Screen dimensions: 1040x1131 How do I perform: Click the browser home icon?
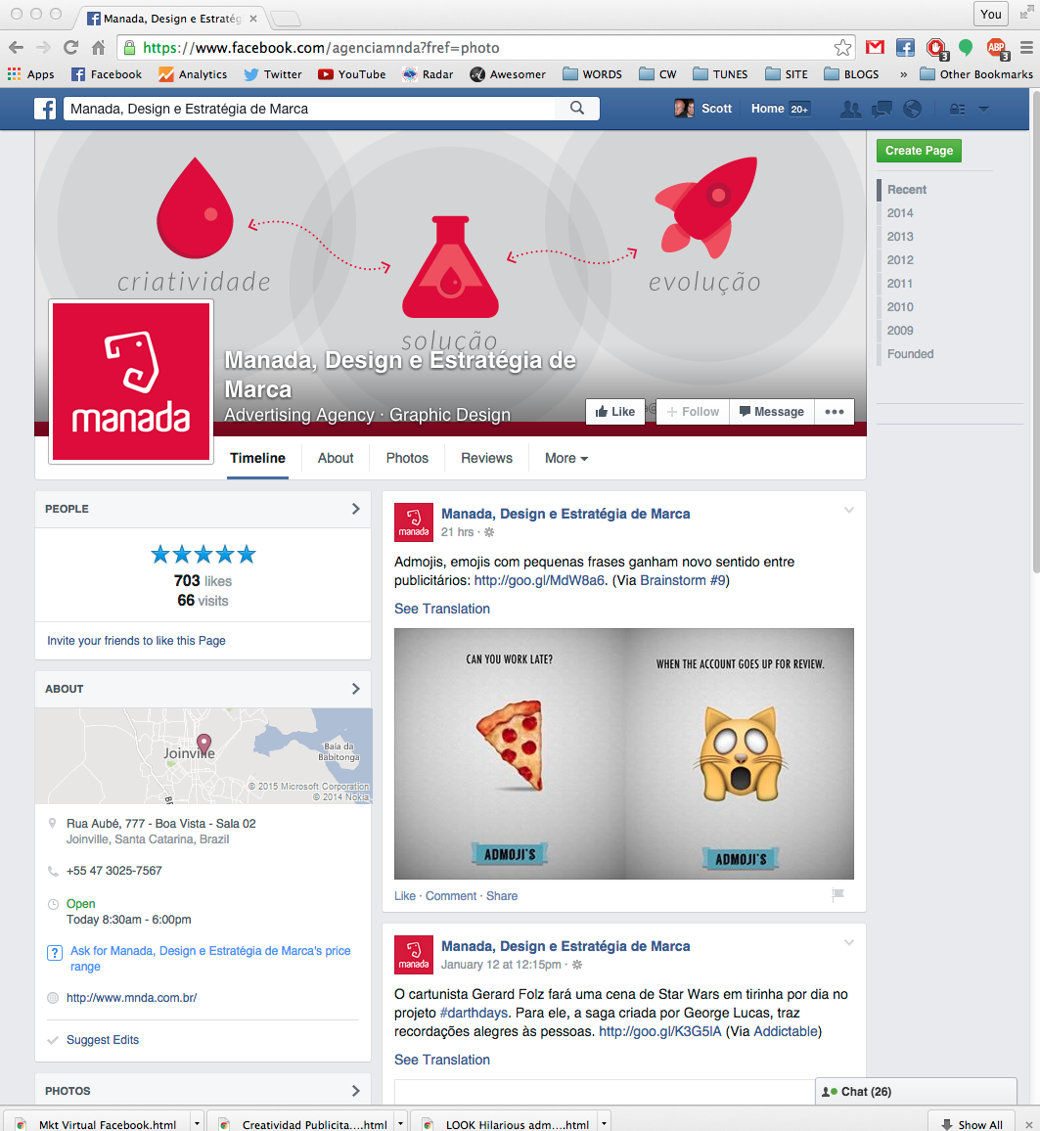point(98,48)
